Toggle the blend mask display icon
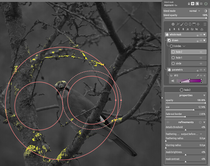The width and height of the screenshot is (210, 166). 193,4
